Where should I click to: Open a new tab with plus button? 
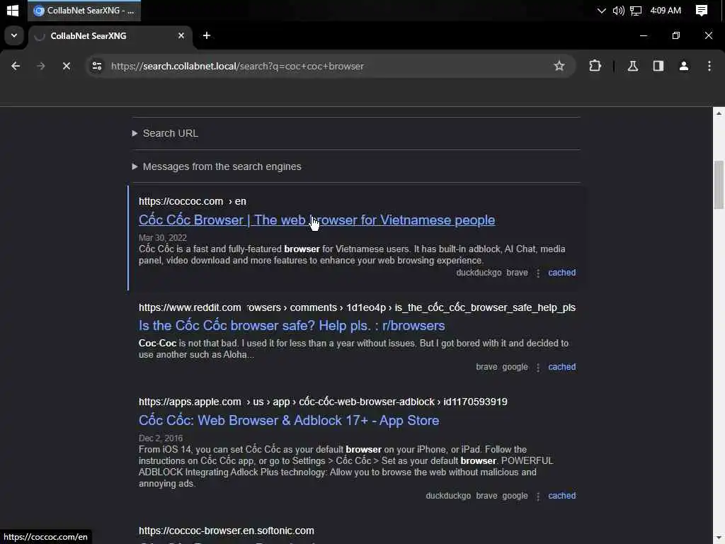(207, 35)
